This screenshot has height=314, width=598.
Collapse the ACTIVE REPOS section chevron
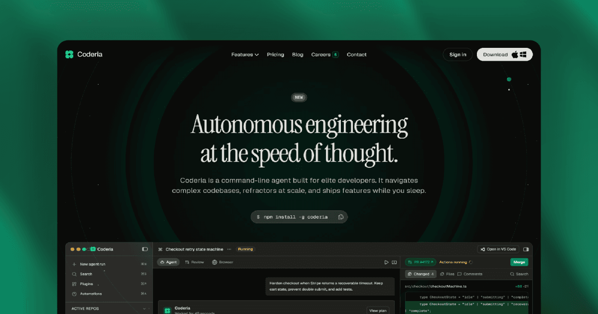(145, 309)
